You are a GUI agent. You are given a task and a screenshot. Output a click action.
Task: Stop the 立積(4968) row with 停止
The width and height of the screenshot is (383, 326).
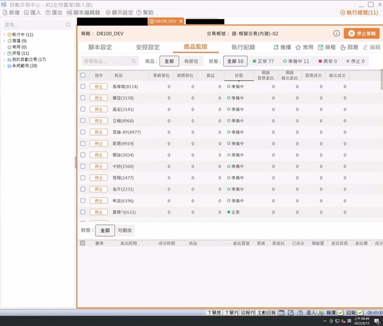coord(98,121)
